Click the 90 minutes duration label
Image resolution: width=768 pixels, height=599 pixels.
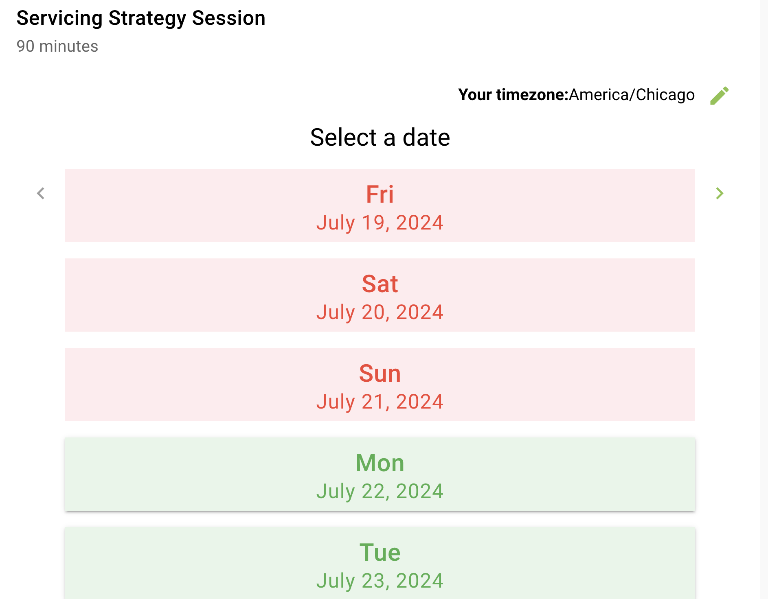coord(57,46)
